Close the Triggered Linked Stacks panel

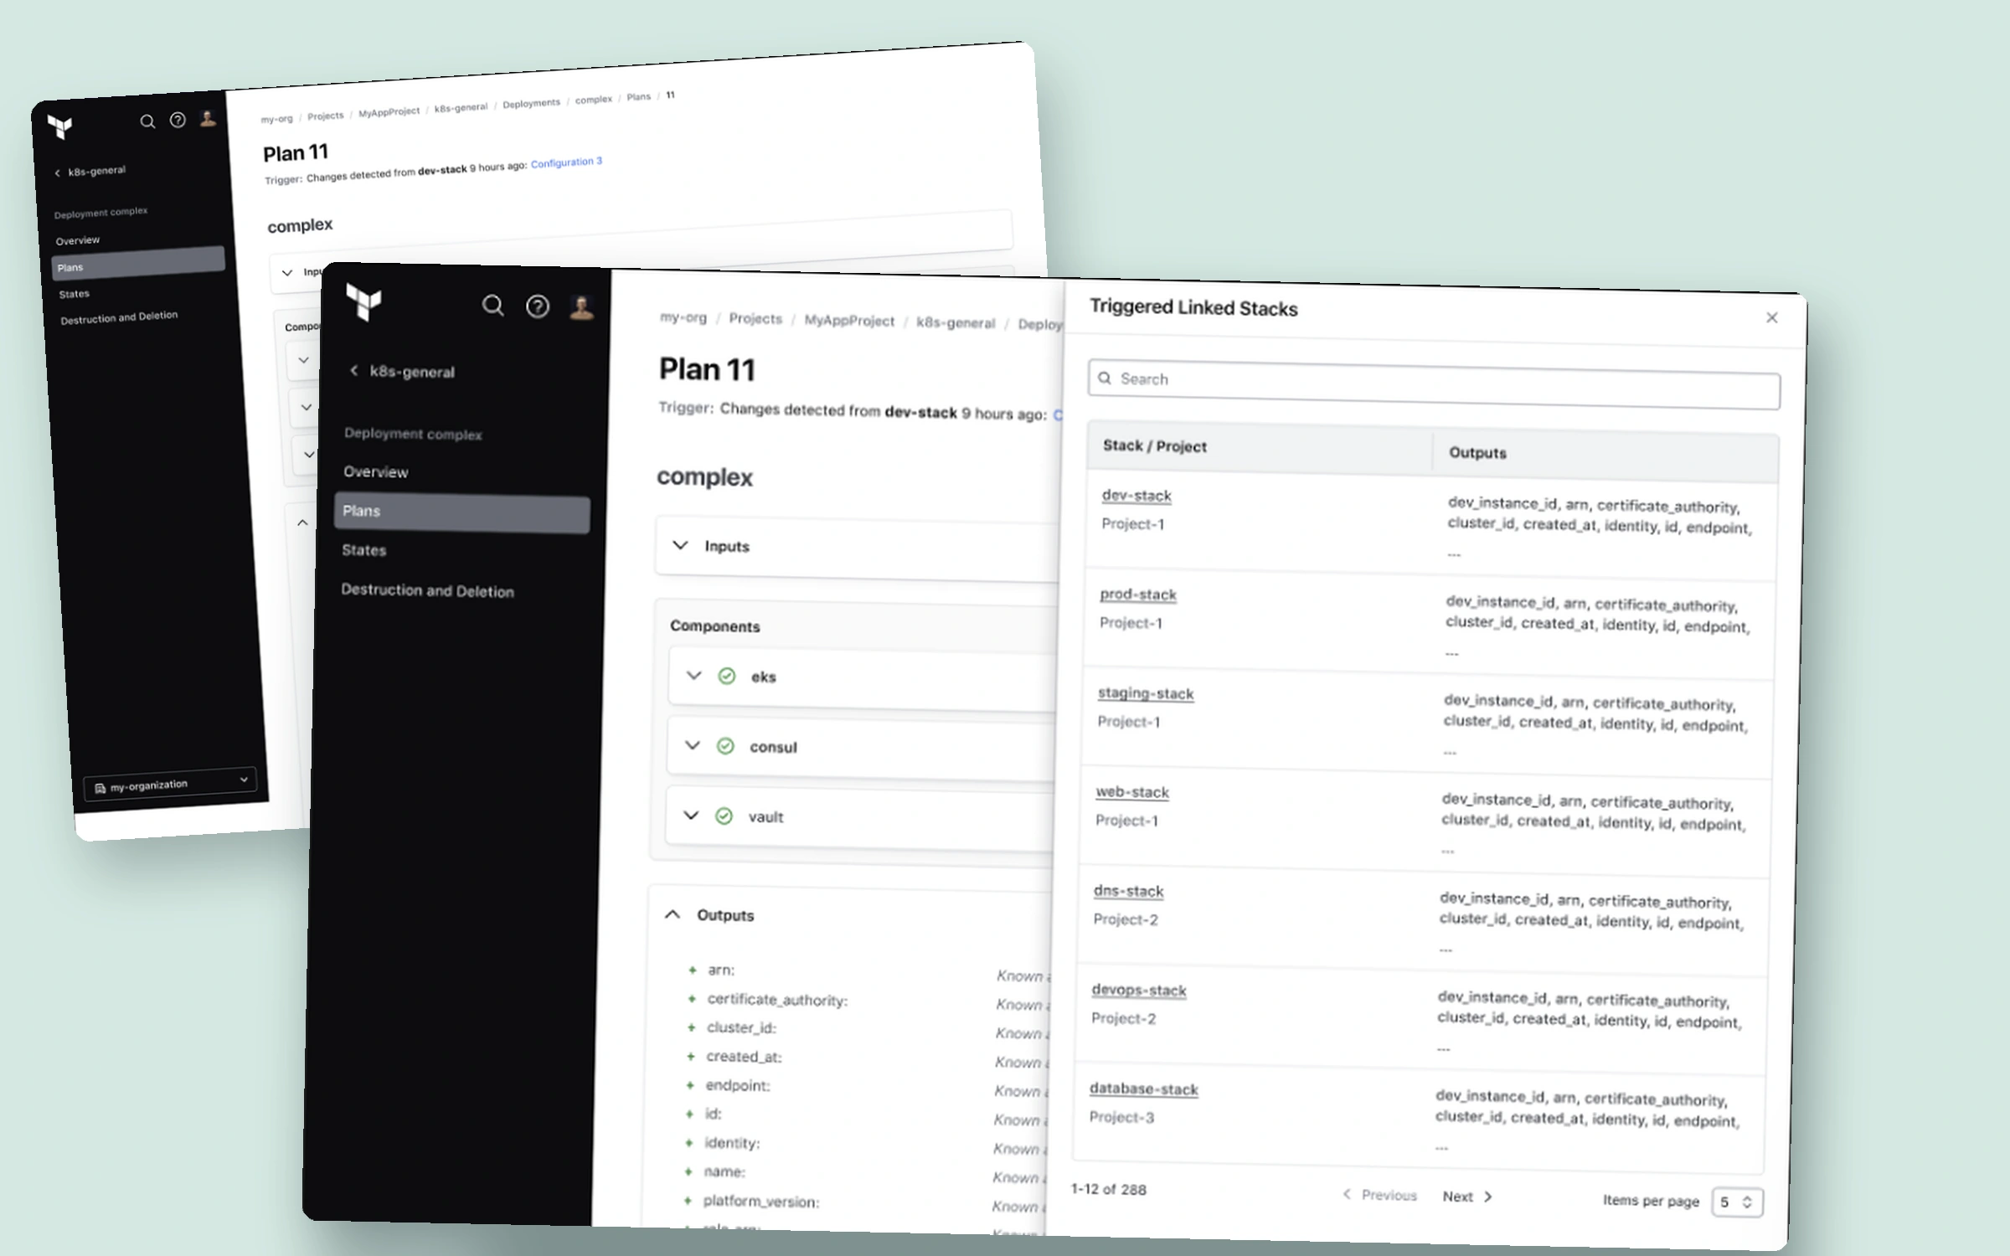[x=1771, y=317]
